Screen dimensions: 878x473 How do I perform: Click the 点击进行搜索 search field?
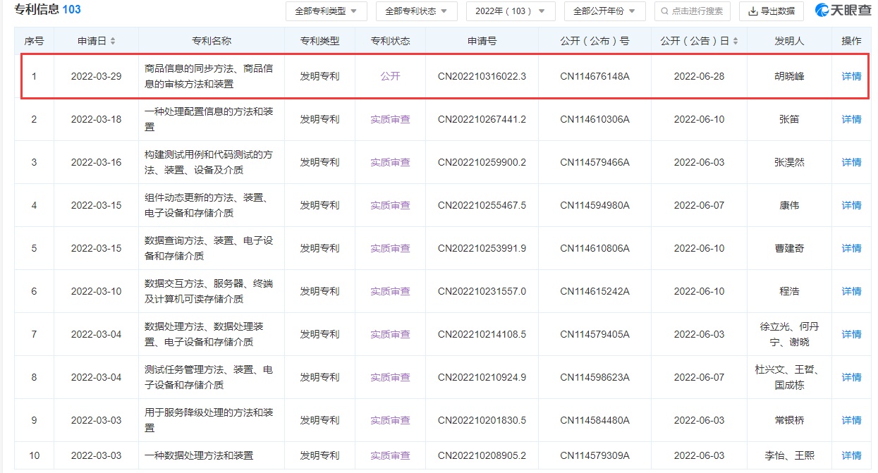pyautogui.click(x=697, y=11)
